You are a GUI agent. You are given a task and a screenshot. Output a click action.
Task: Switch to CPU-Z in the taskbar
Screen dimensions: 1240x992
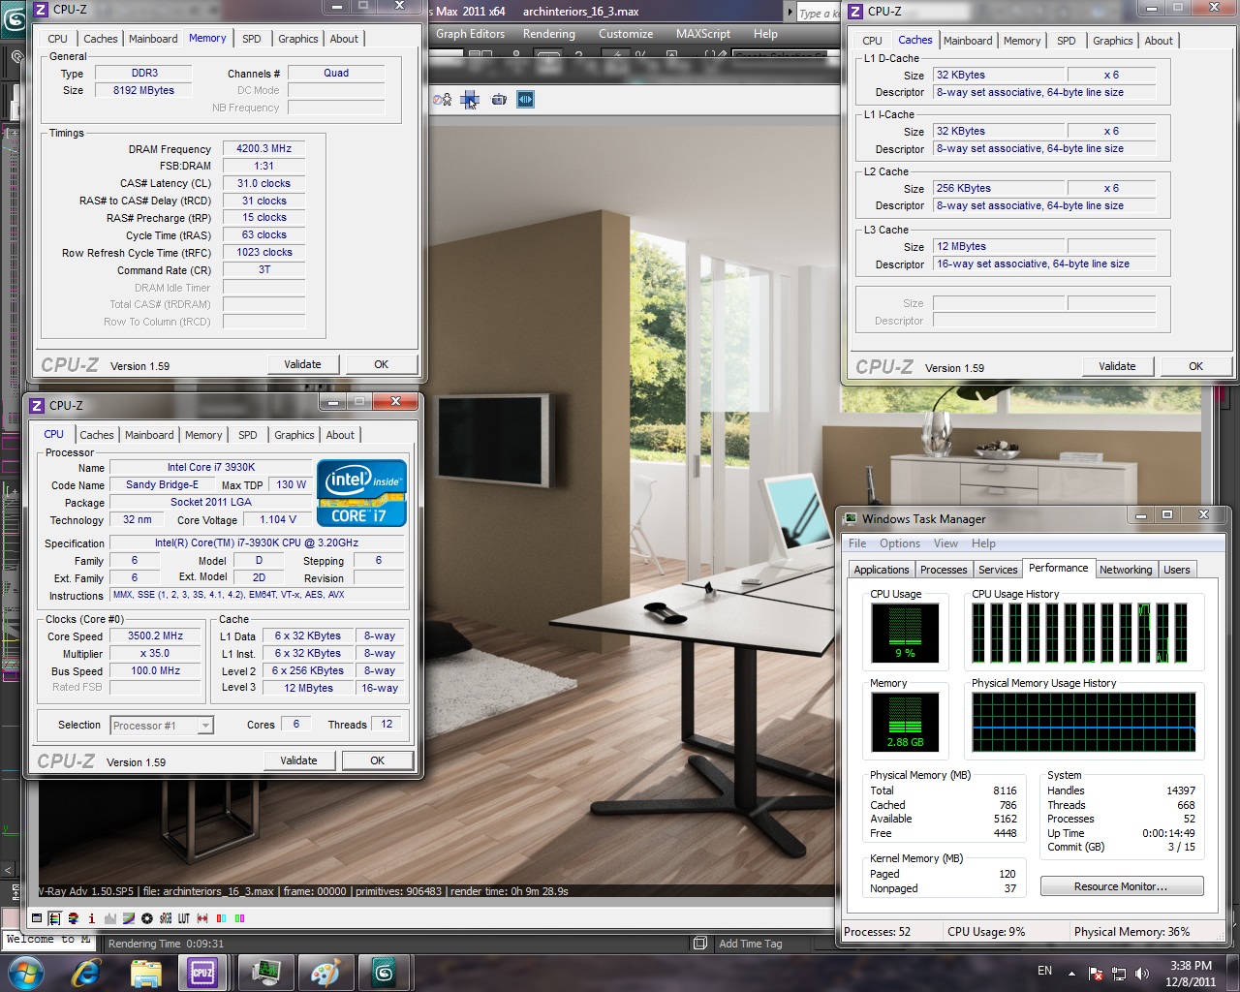[x=202, y=973]
